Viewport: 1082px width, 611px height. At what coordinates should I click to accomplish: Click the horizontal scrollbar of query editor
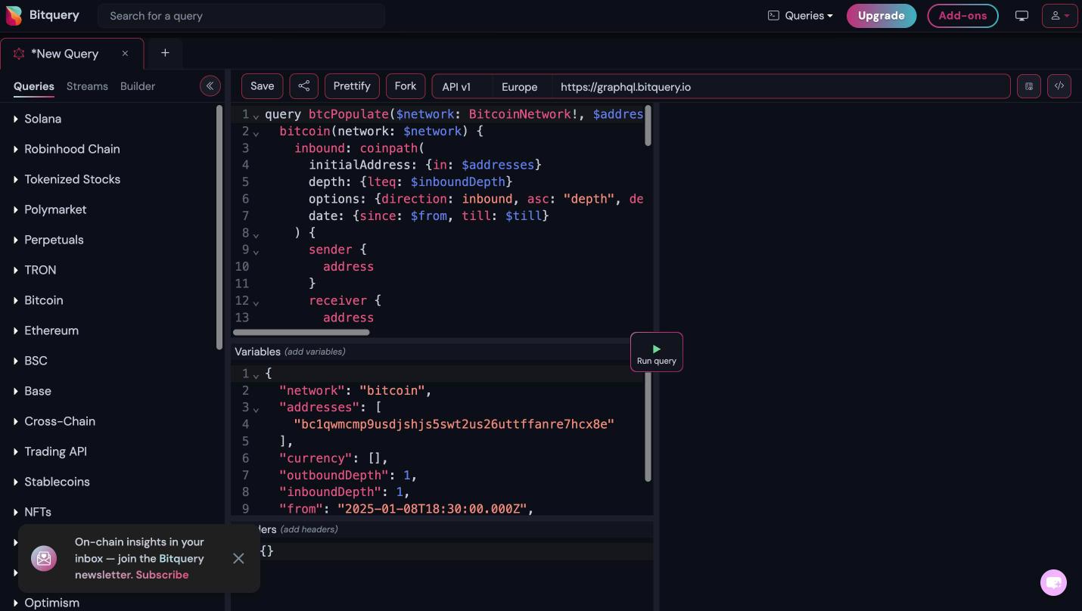[301, 332]
